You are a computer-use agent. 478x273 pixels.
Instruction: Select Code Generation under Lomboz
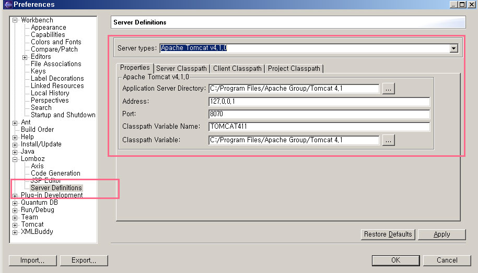(55, 173)
